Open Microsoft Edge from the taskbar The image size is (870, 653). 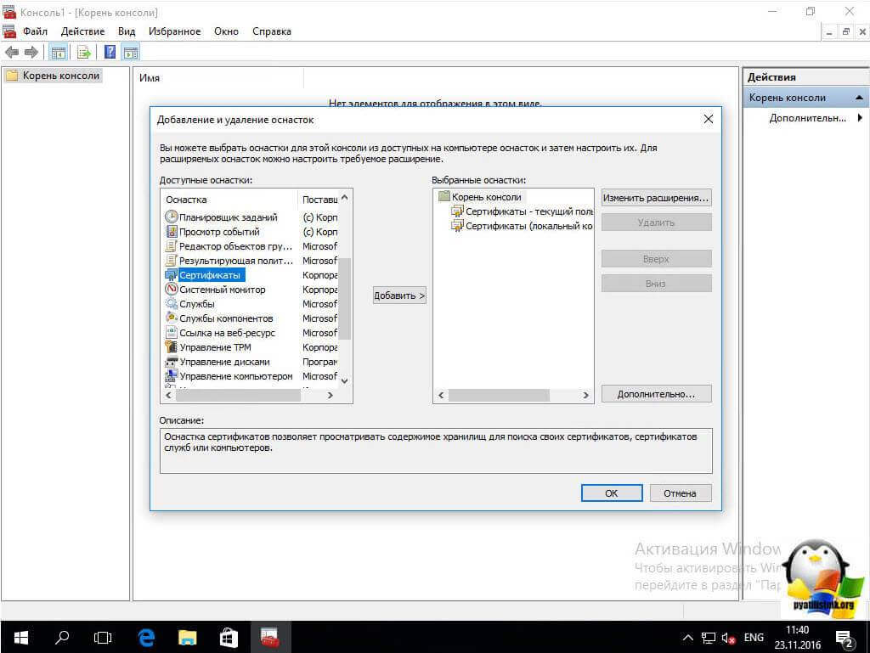145,637
